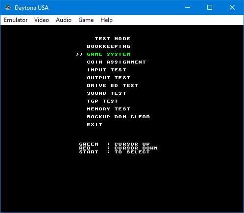Open the Video menu
Image resolution: width=244 pixels, height=213 pixels.
pos(42,20)
